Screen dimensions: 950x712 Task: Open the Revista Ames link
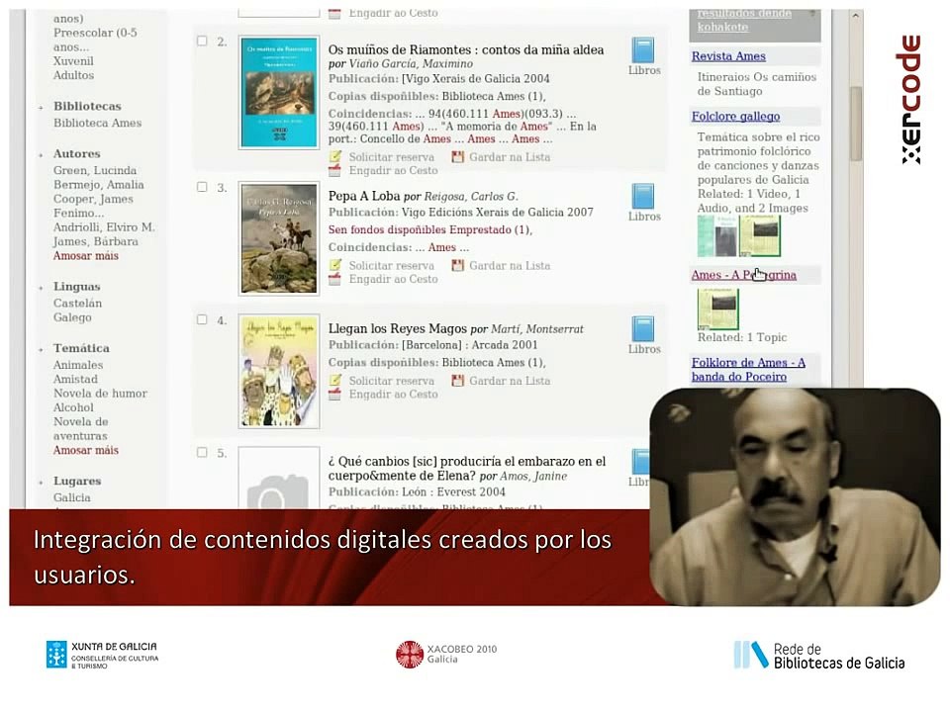tap(728, 56)
